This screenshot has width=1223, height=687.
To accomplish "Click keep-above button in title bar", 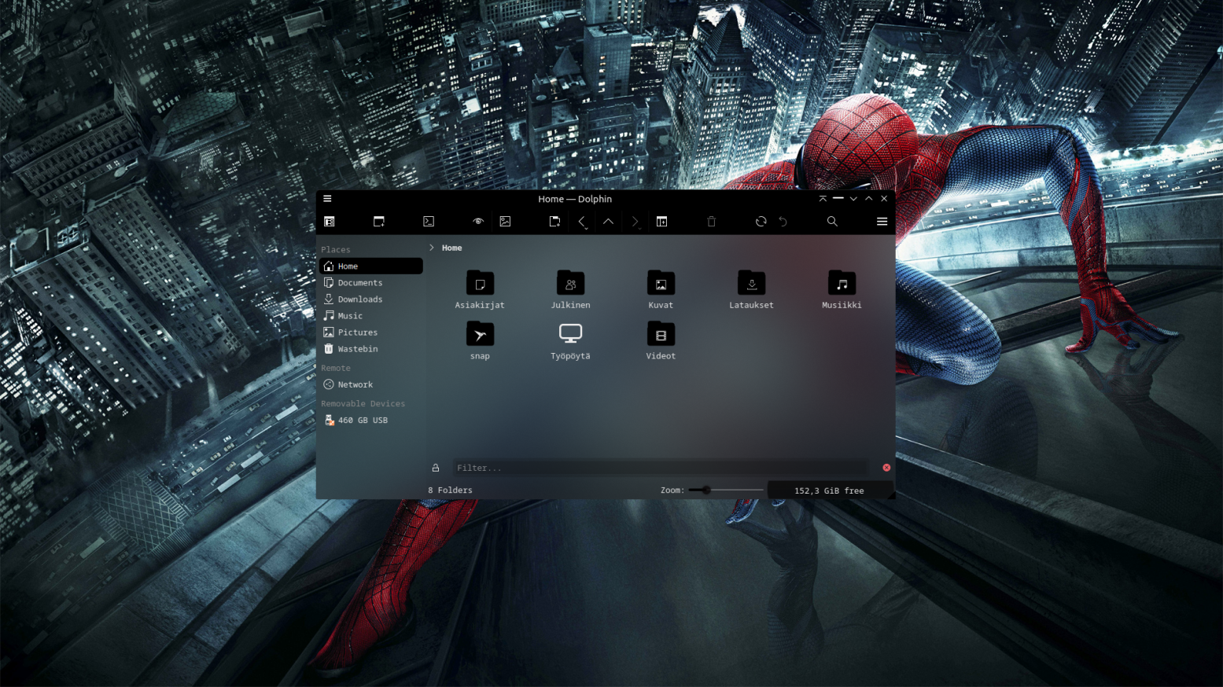I will pyautogui.click(x=823, y=199).
